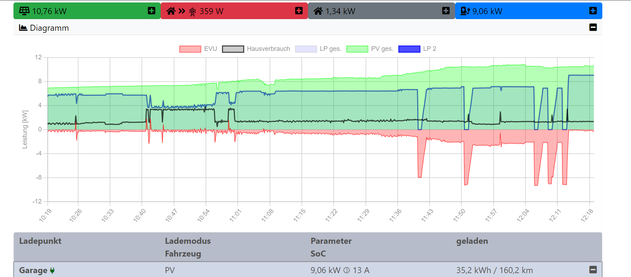Click the geladen column header
631x277 pixels.
pos(472,241)
